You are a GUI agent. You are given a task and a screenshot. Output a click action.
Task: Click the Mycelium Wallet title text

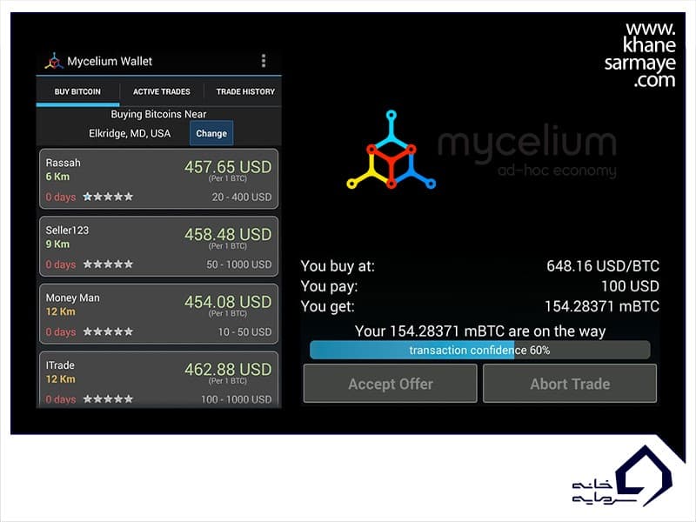[x=110, y=61]
